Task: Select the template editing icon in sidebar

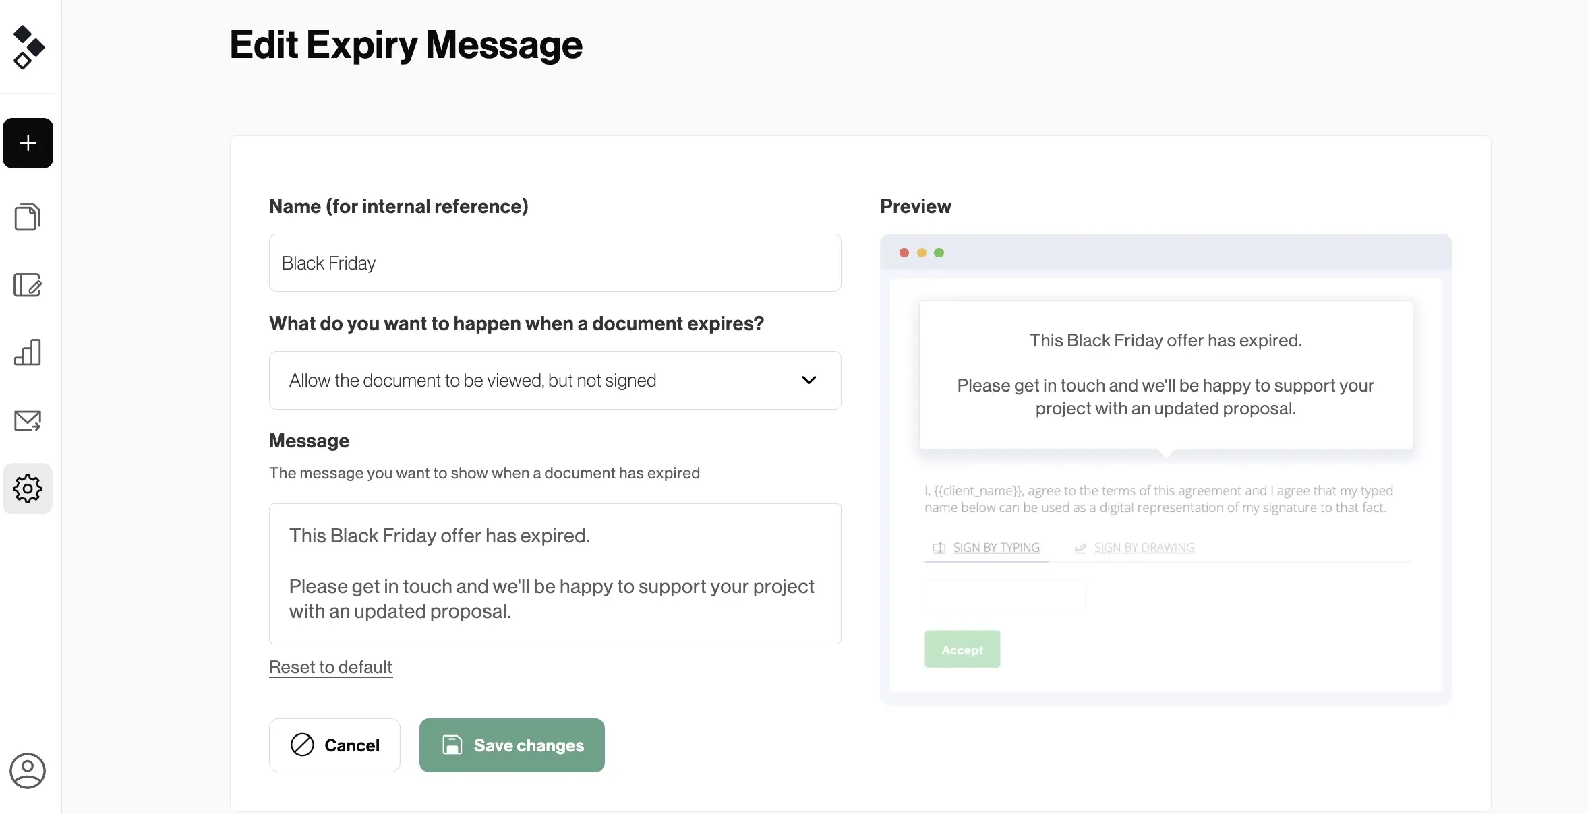Action: pyautogui.click(x=28, y=285)
